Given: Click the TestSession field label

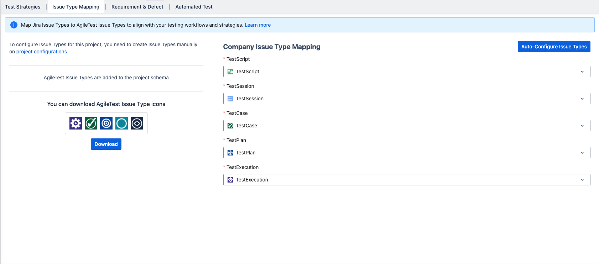Looking at the screenshot, I should tap(240, 86).
